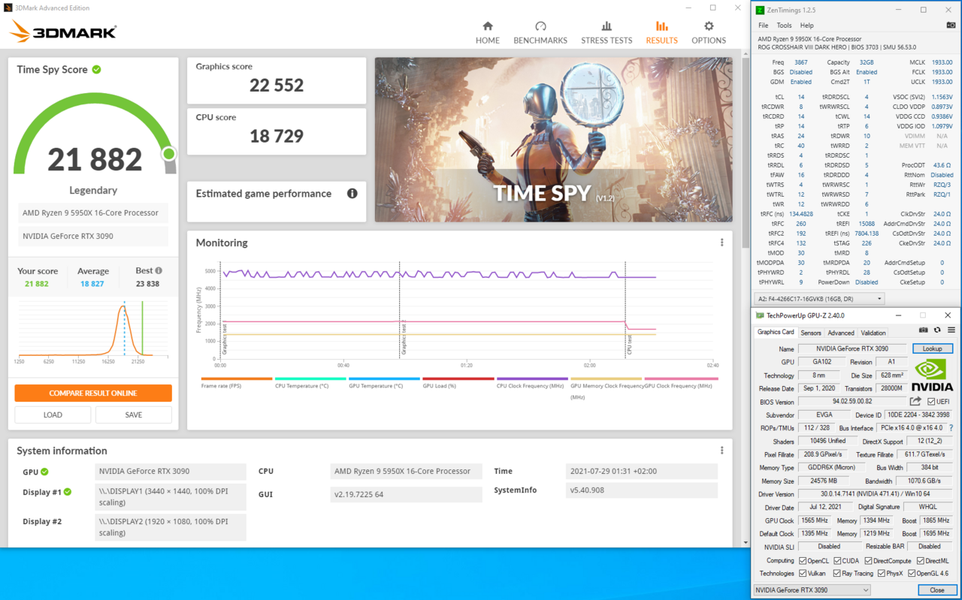Screen dimensions: 962x600
Task: Switch to the Sensors tab in GPU-Z
Action: coord(811,332)
